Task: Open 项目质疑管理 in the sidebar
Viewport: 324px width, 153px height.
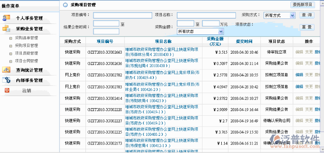Action: pos(26,53)
